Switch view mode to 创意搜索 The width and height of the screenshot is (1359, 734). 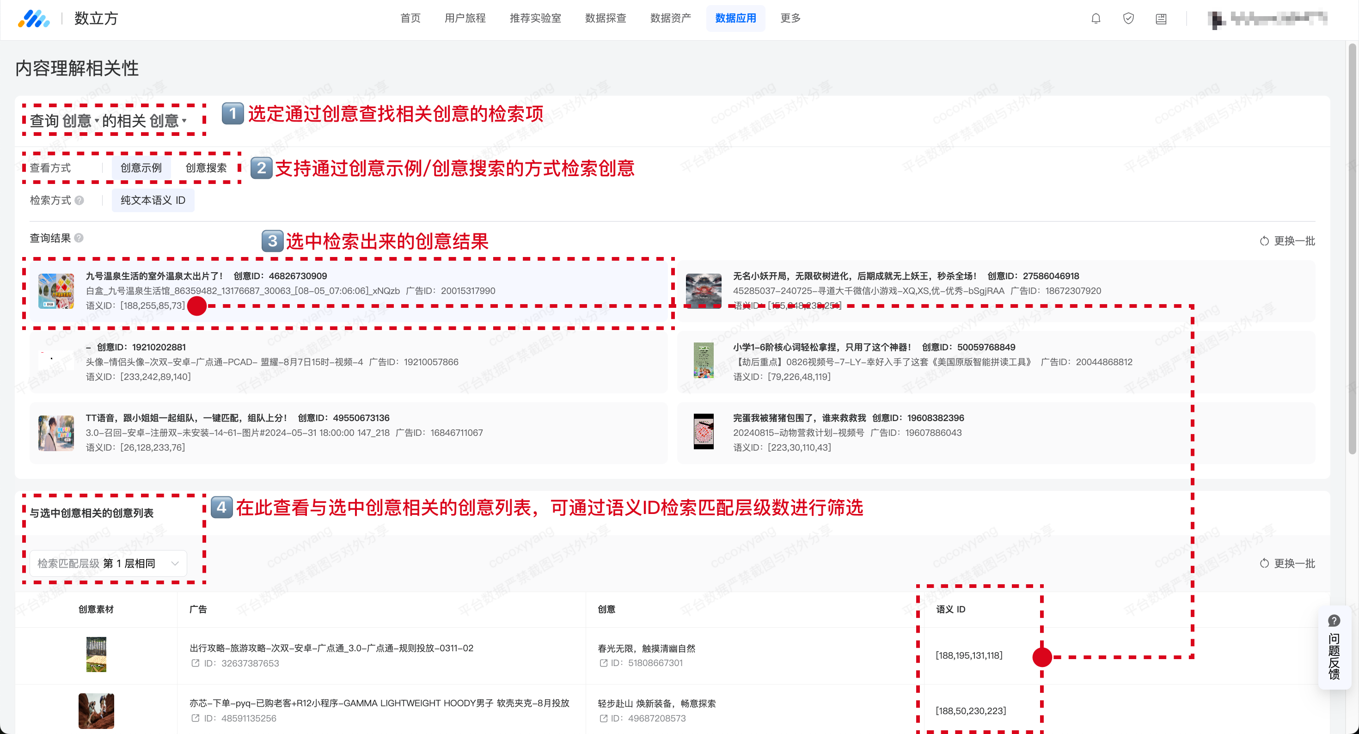pyautogui.click(x=206, y=168)
